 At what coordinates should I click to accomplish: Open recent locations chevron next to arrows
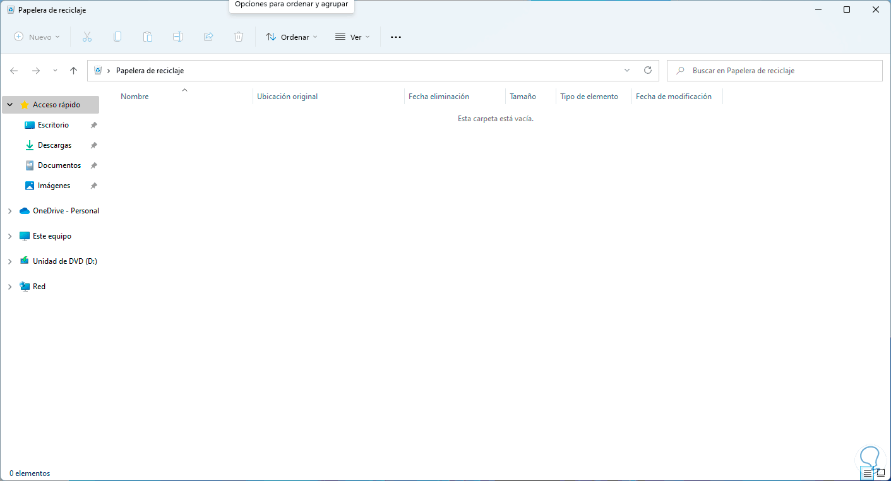(55, 71)
